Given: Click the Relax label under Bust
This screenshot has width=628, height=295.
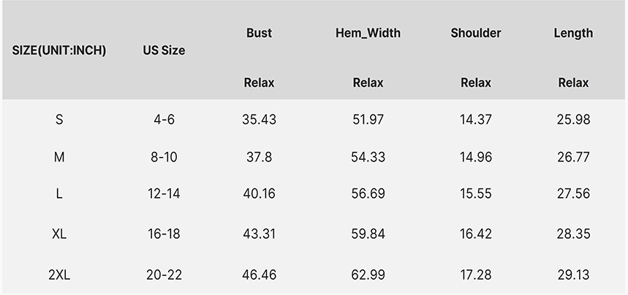Looking at the screenshot, I should coord(259,83).
